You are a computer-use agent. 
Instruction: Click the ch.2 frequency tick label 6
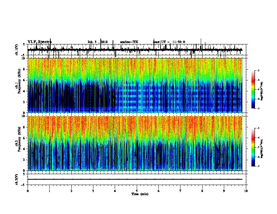tap(24, 138)
